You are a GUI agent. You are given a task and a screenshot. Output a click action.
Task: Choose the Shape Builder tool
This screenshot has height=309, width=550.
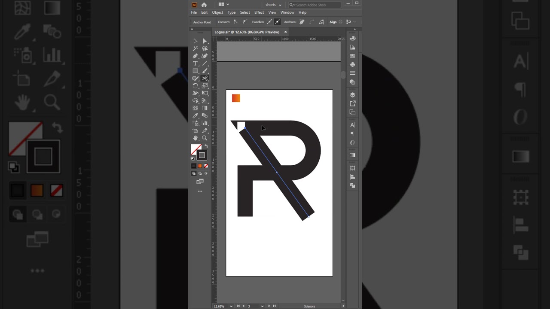195,100
